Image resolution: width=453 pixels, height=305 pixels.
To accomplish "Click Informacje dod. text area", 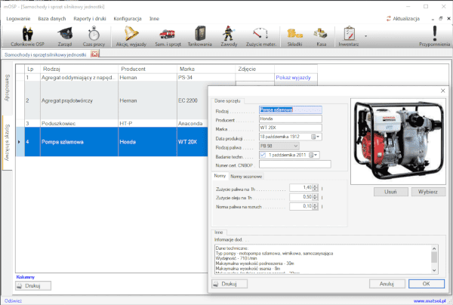I will [322, 259].
